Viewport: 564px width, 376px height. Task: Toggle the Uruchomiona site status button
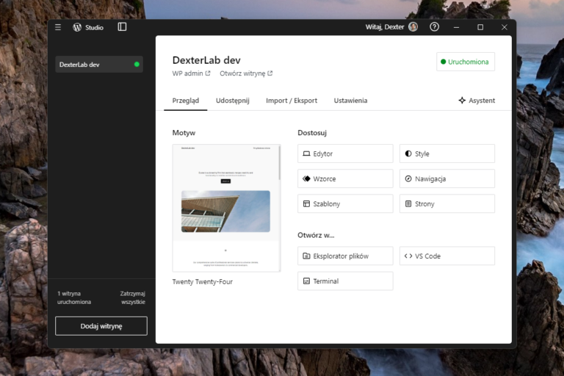(466, 62)
